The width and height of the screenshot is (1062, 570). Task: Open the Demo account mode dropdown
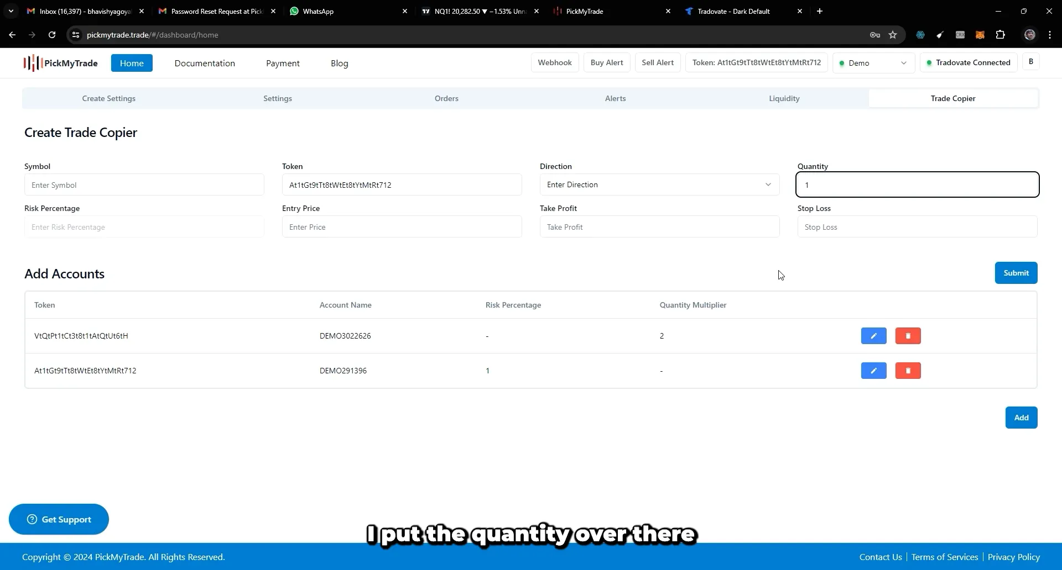coord(873,63)
